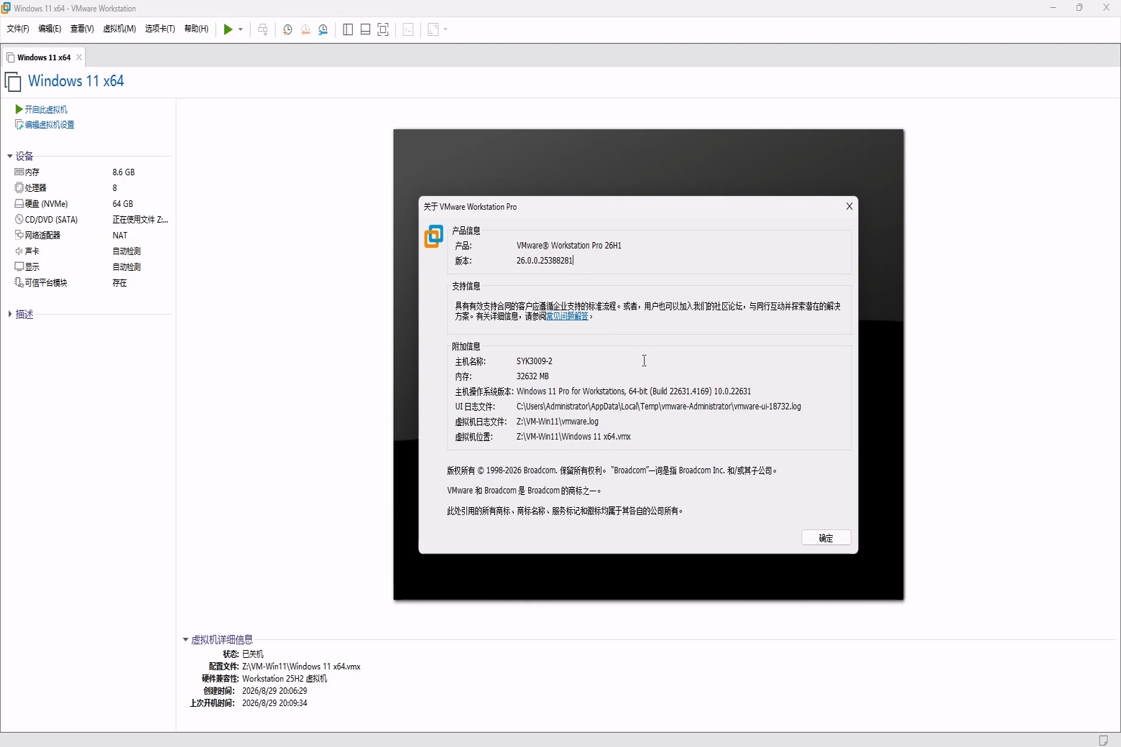The height and width of the screenshot is (747, 1121).
Task: Close the Windows 11 x64 tab
Action: [79, 57]
